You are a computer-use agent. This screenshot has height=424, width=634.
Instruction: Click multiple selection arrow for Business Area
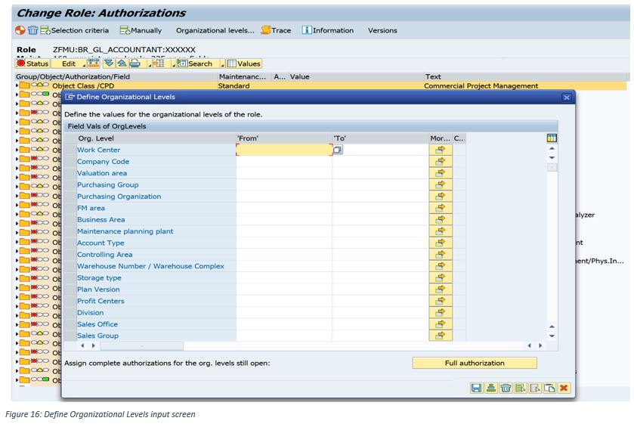pyautogui.click(x=441, y=220)
